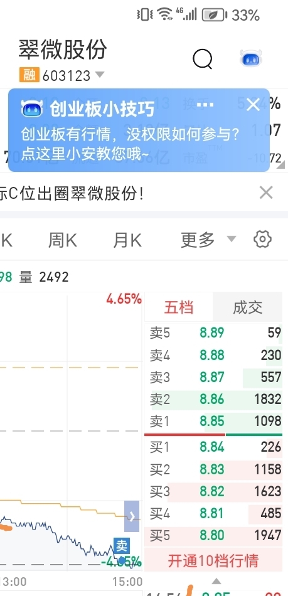Open the three-dot menu on the tip popup

[205, 104]
